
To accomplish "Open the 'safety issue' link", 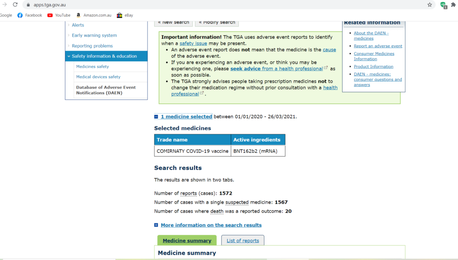I will [x=193, y=43].
